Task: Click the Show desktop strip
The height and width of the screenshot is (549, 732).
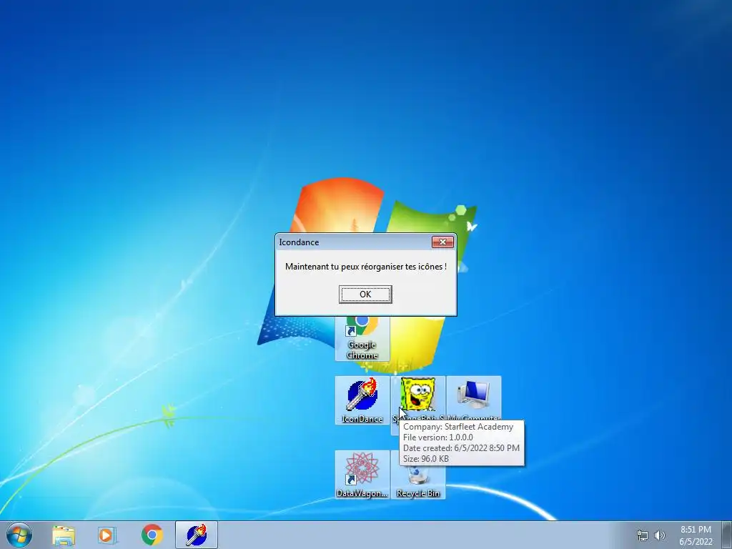Action: coord(727,535)
